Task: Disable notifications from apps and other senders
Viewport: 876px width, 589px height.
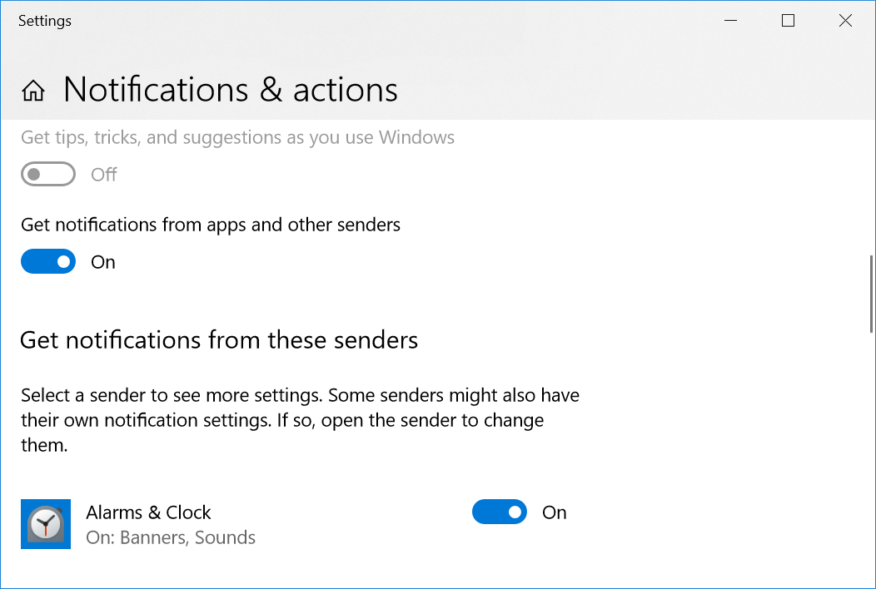Action: [48, 261]
